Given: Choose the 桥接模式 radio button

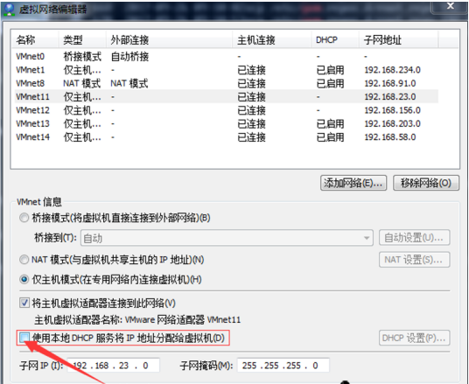Looking at the screenshot, I should [24, 218].
